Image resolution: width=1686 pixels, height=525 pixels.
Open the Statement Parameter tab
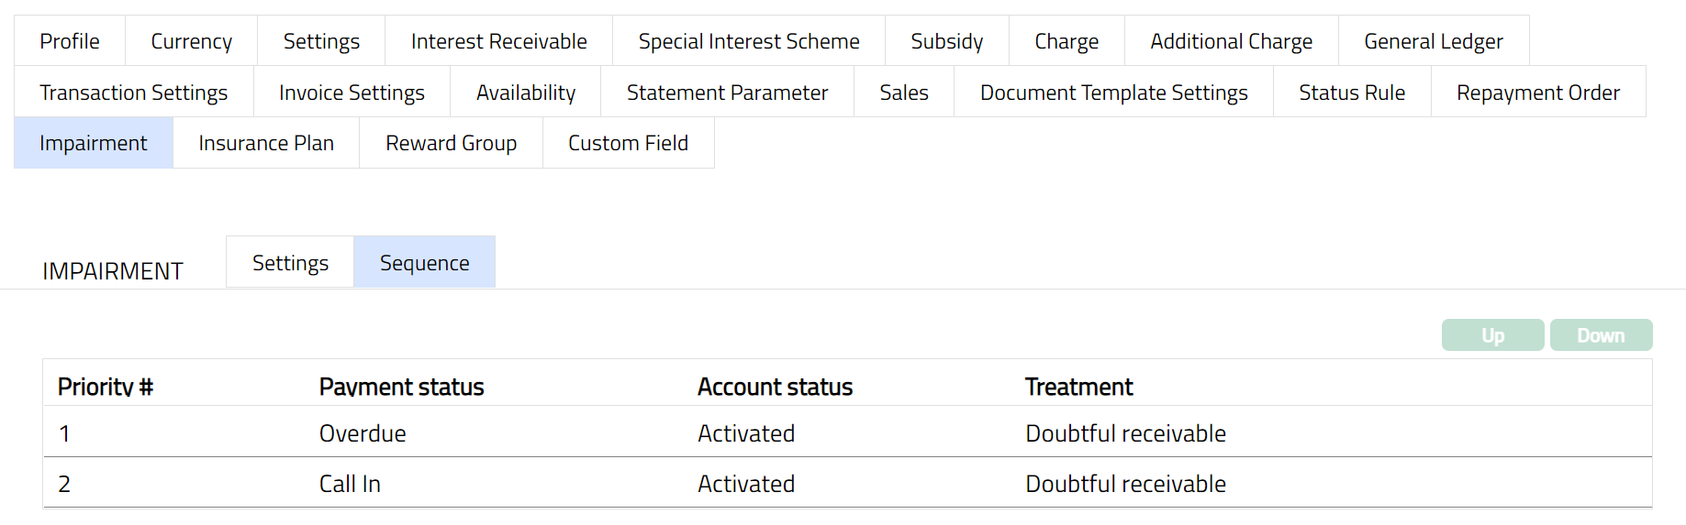point(727,93)
